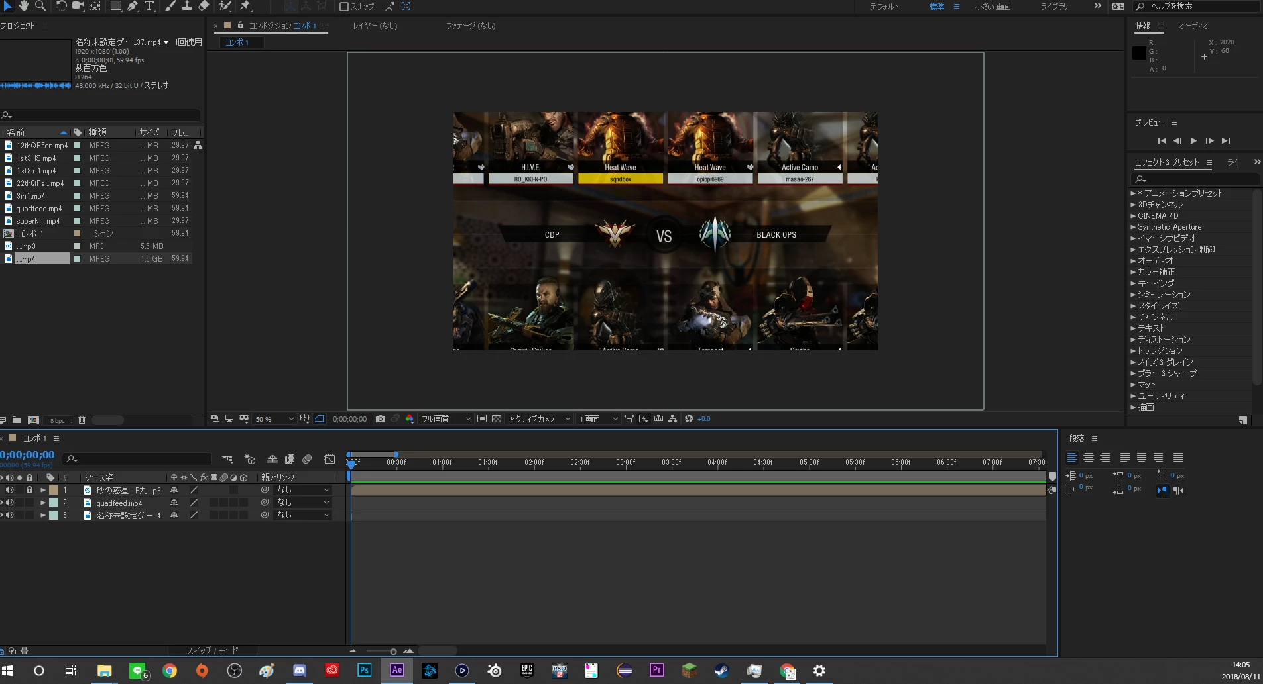This screenshot has height=684, width=1263.
Task: Select the Zoom magnifier tool
Action: tap(40, 6)
